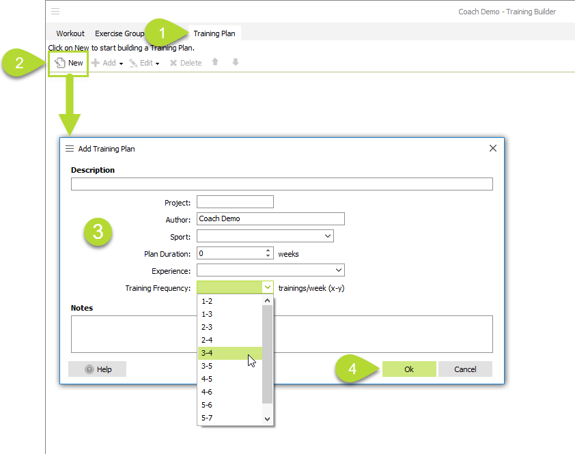Image resolution: width=575 pixels, height=454 pixels.
Task: Click the move up arrow icon
Action: 215,62
